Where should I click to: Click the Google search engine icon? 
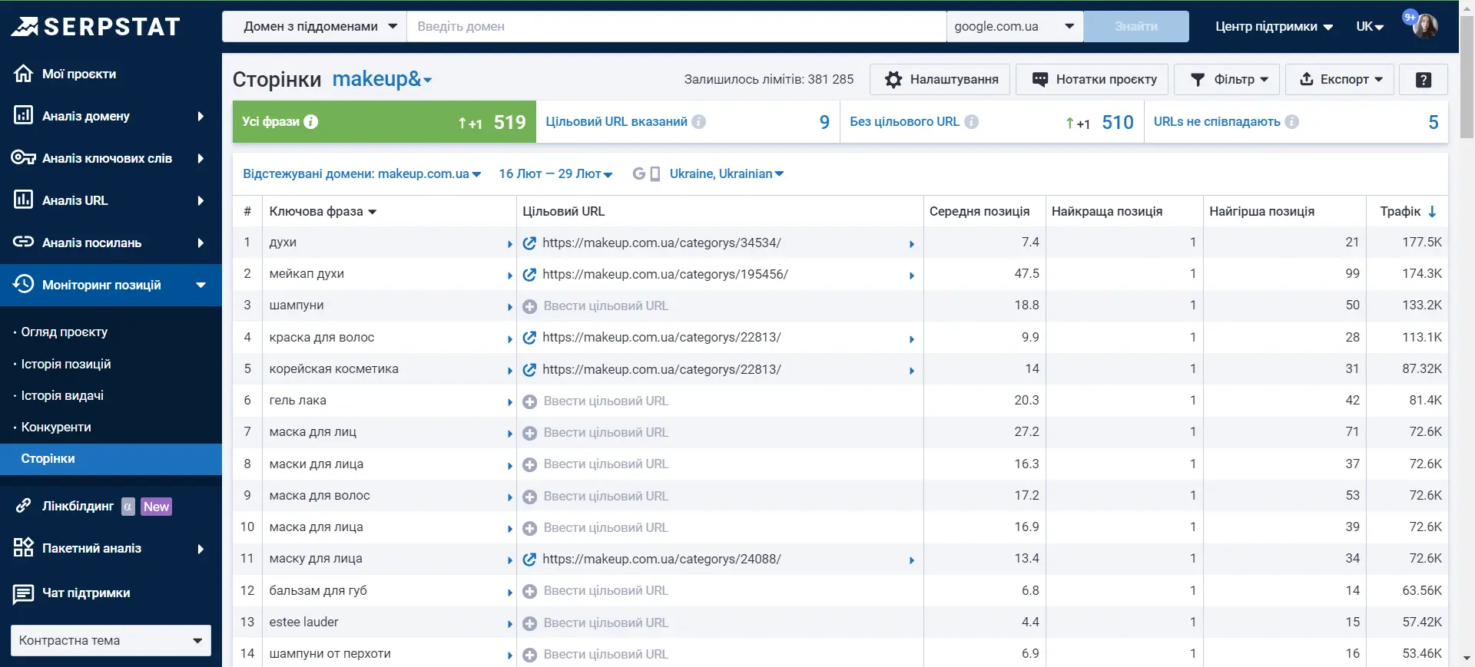point(638,174)
